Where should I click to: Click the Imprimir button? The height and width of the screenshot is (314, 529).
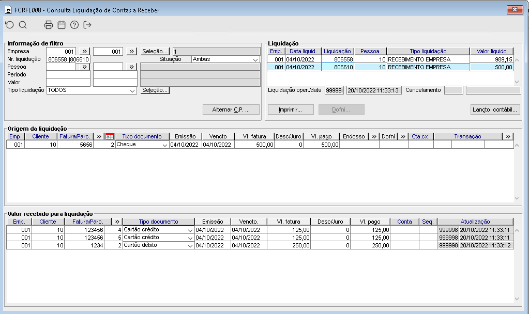[x=291, y=110]
